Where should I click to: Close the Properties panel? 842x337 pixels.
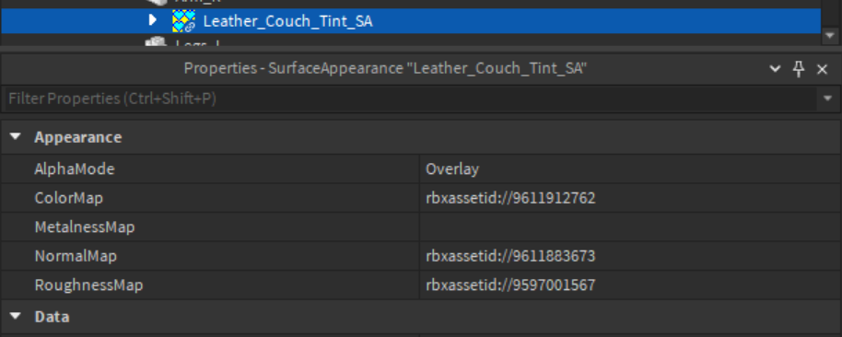822,69
